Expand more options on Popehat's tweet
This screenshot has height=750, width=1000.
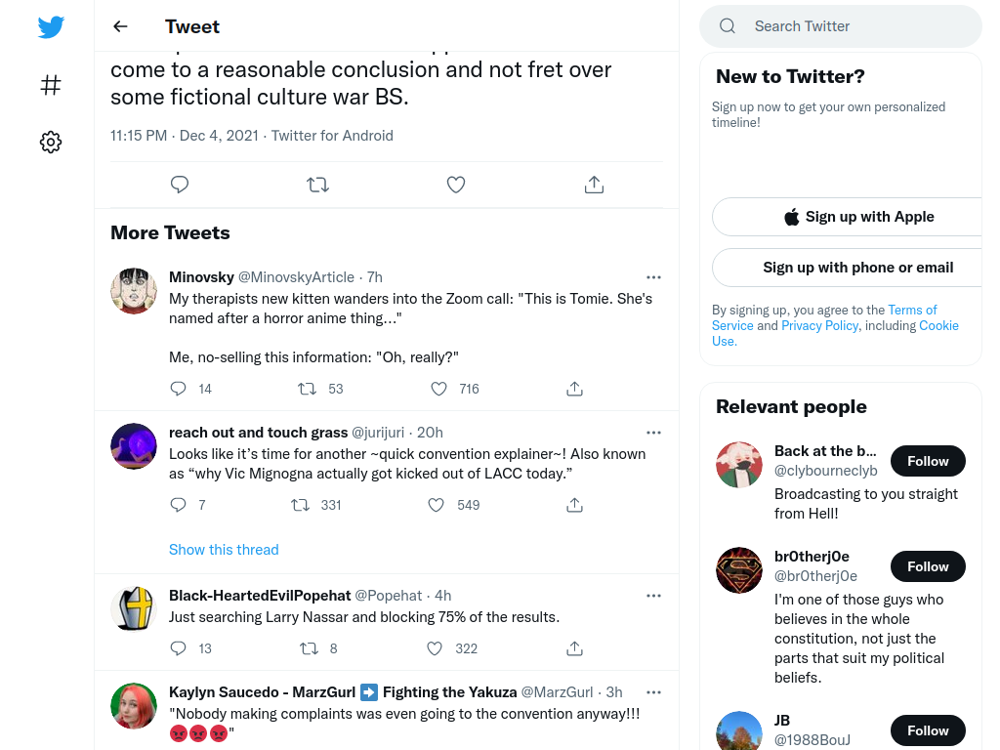coord(653,596)
